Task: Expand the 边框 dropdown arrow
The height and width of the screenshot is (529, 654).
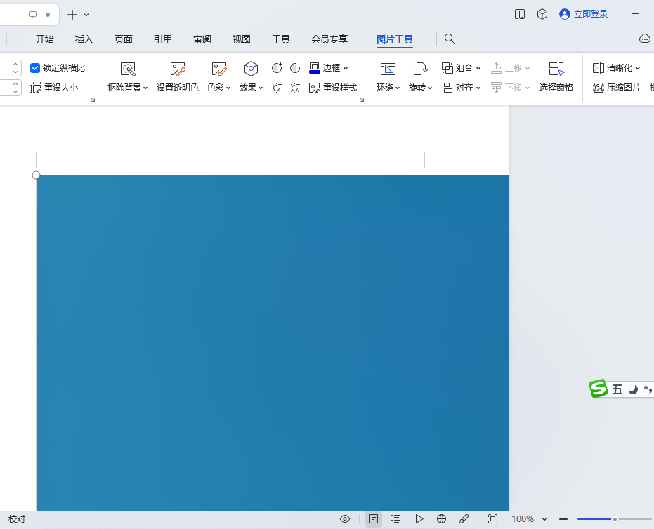Action: pyautogui.click(x=346, y=68)
